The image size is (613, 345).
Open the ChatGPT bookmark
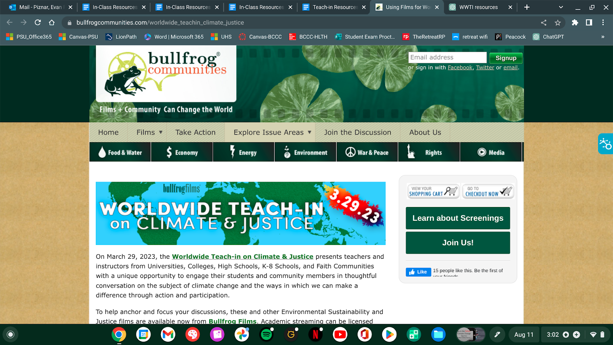coord(548,37)
